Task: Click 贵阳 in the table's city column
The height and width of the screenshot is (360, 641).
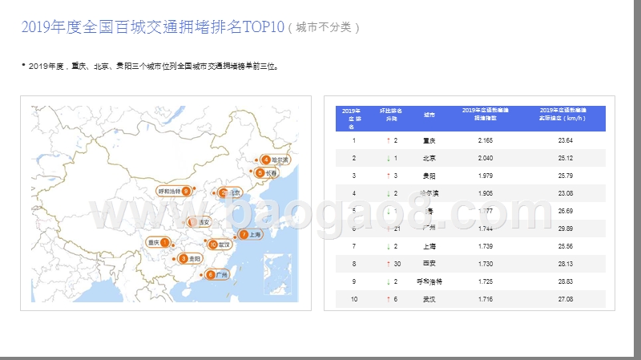Action: click(x=429, y=176)
